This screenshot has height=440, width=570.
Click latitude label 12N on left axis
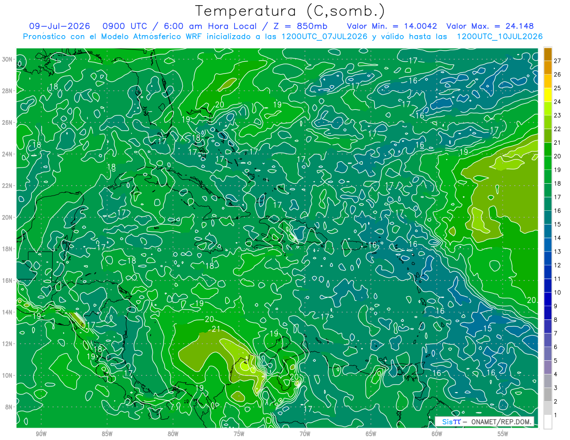[7, 344]
